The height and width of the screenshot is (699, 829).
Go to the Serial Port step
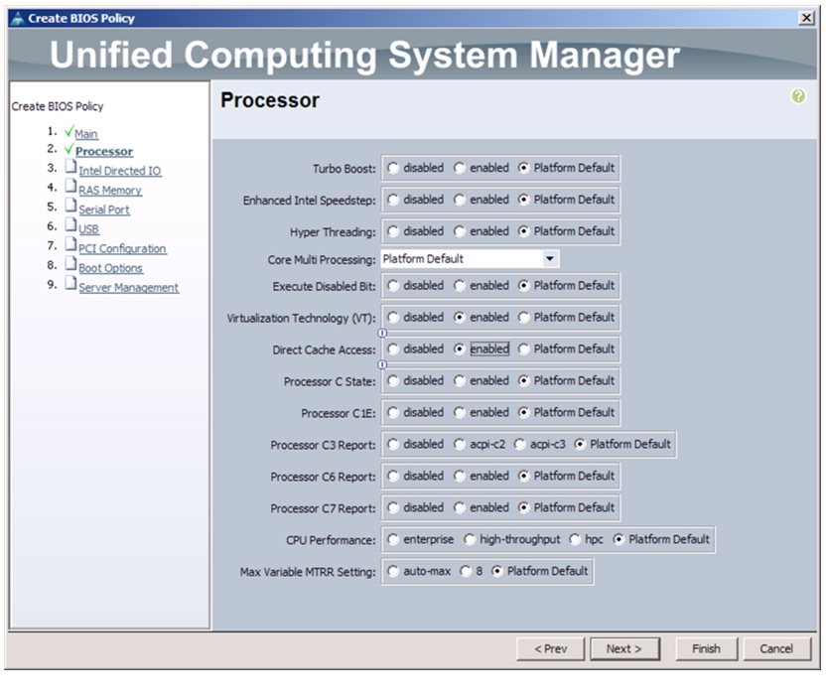[x=104, y=210]
